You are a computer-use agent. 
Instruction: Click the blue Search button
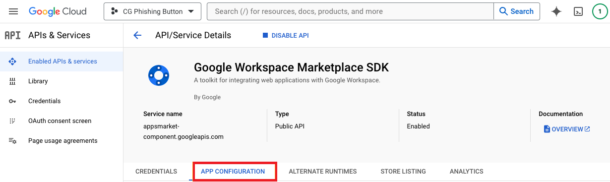(x=516, y=11)
